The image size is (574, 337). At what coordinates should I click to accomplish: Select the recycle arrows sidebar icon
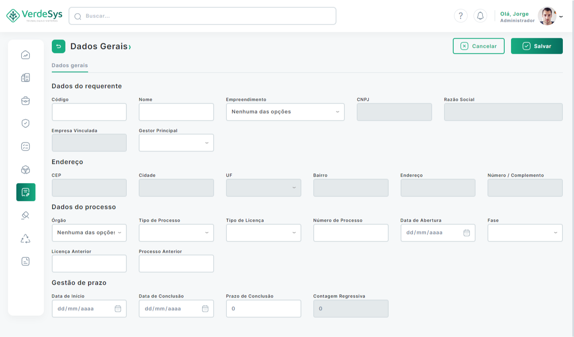(x=26, y=238)
